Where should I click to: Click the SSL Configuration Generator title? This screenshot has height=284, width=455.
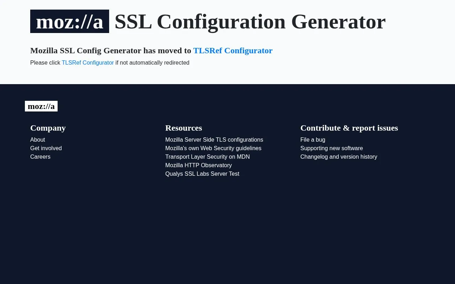[250, 21]
